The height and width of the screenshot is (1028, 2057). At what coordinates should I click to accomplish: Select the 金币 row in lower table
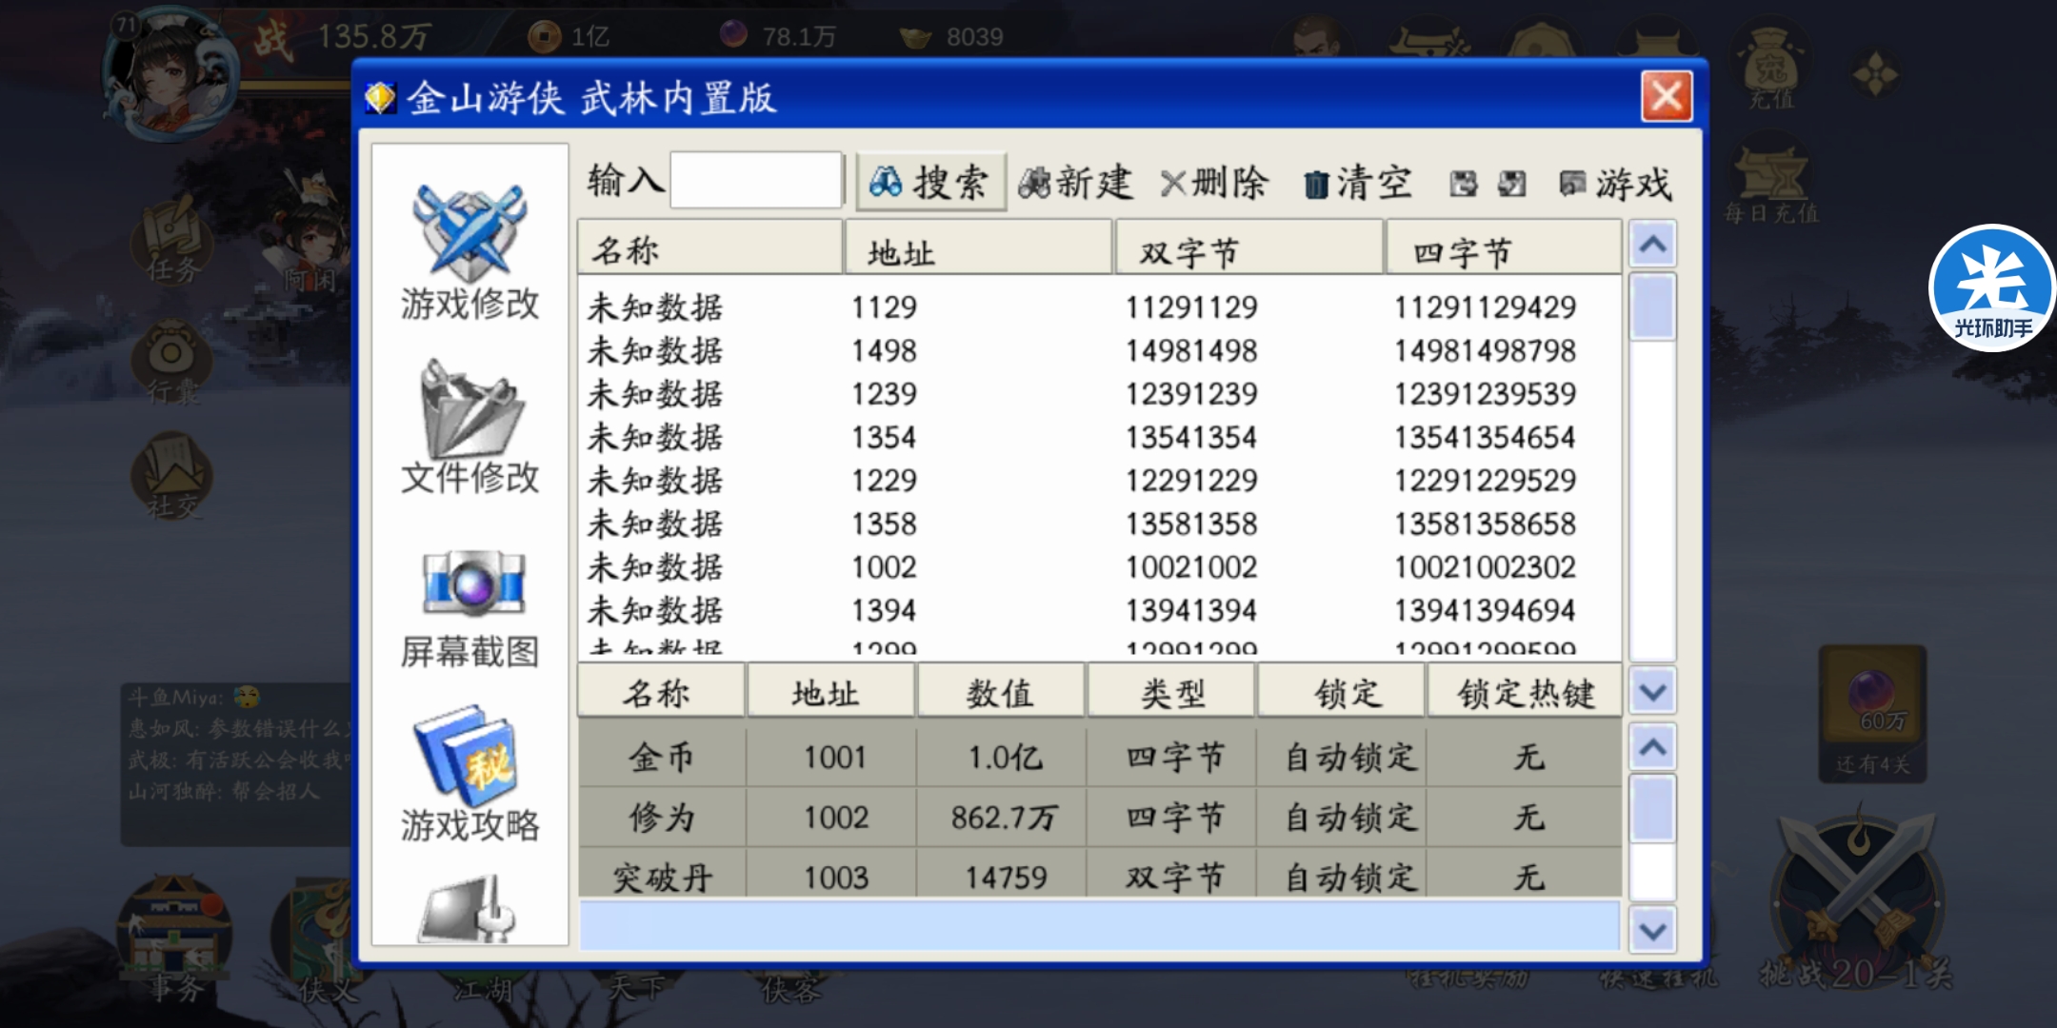click(x=1099, y=757)
